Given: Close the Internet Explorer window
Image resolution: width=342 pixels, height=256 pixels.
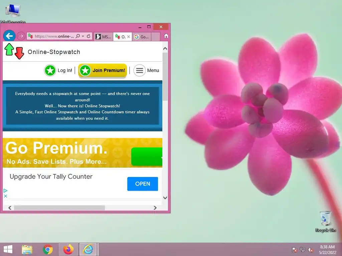Looking at the screenshot, I should coord(161,27).
